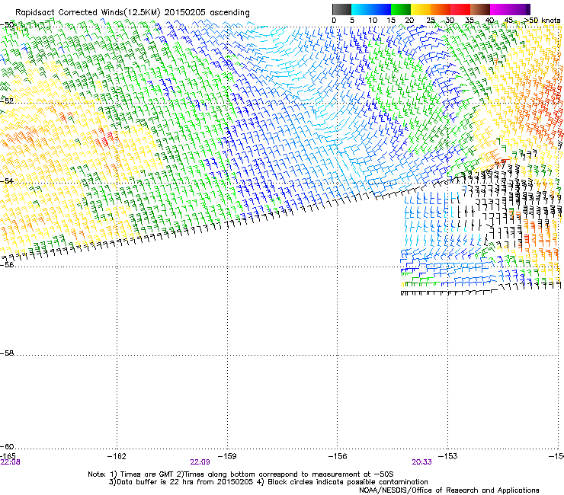Click the red 30-35 knots legend swatch
The height and width of the screenshot is (495, 564).
pos(460,9)
